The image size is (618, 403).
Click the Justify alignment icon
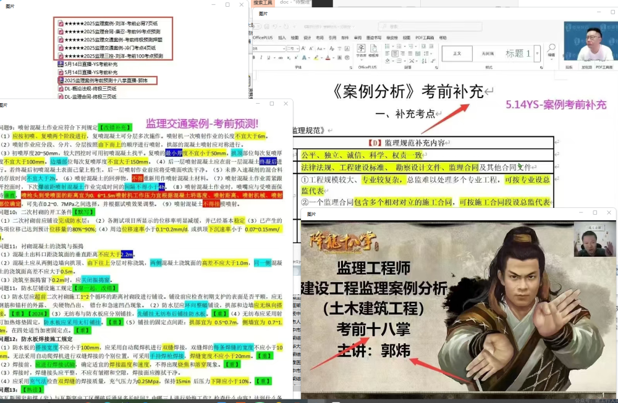click(x=410, y=54)
